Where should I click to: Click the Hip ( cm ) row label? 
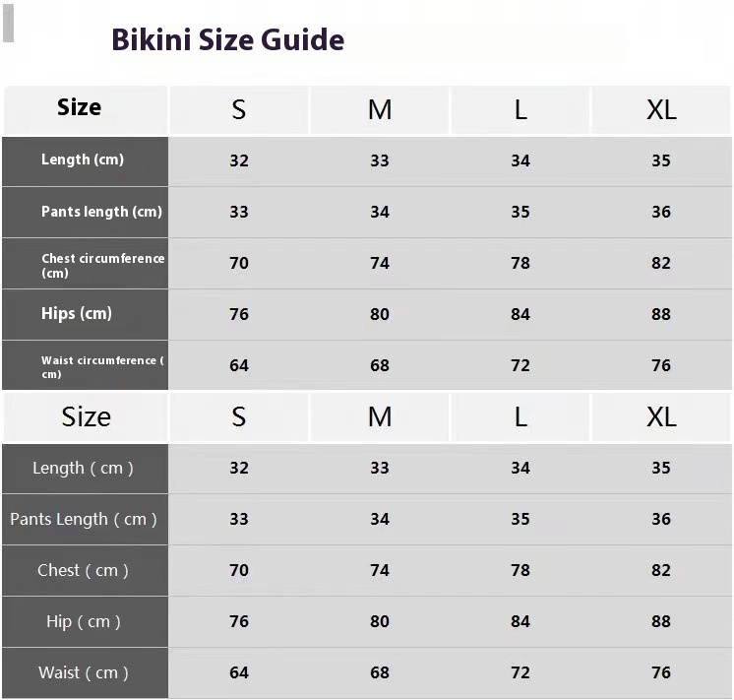(84, 621)
